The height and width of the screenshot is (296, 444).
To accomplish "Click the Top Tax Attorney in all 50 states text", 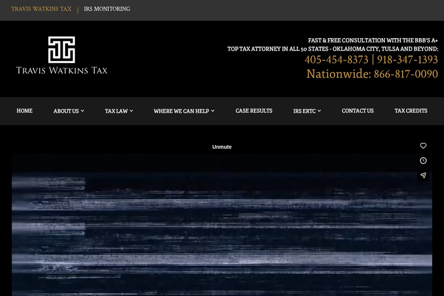I will point(333,49).
